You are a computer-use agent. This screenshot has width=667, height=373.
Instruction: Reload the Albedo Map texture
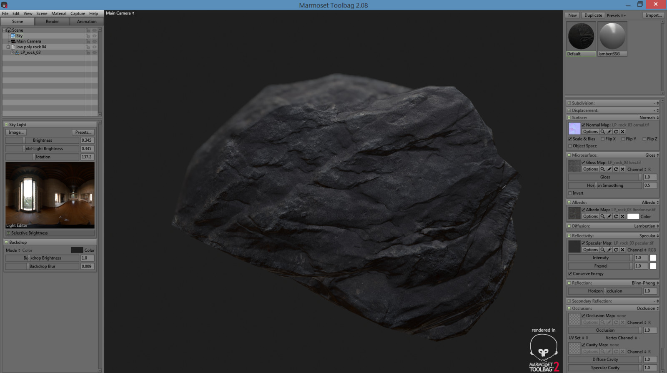pos(616,216)
